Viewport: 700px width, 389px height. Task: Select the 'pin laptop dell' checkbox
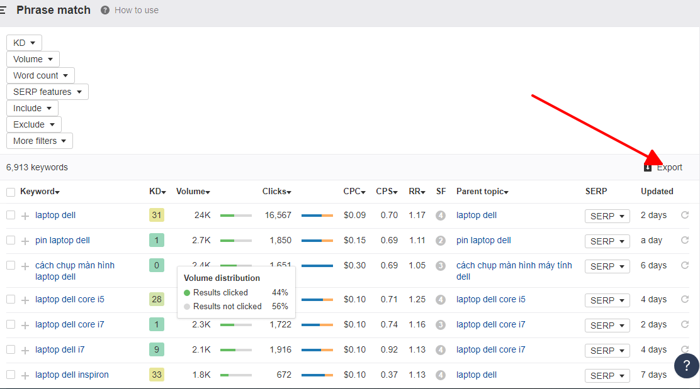(11, 240)
